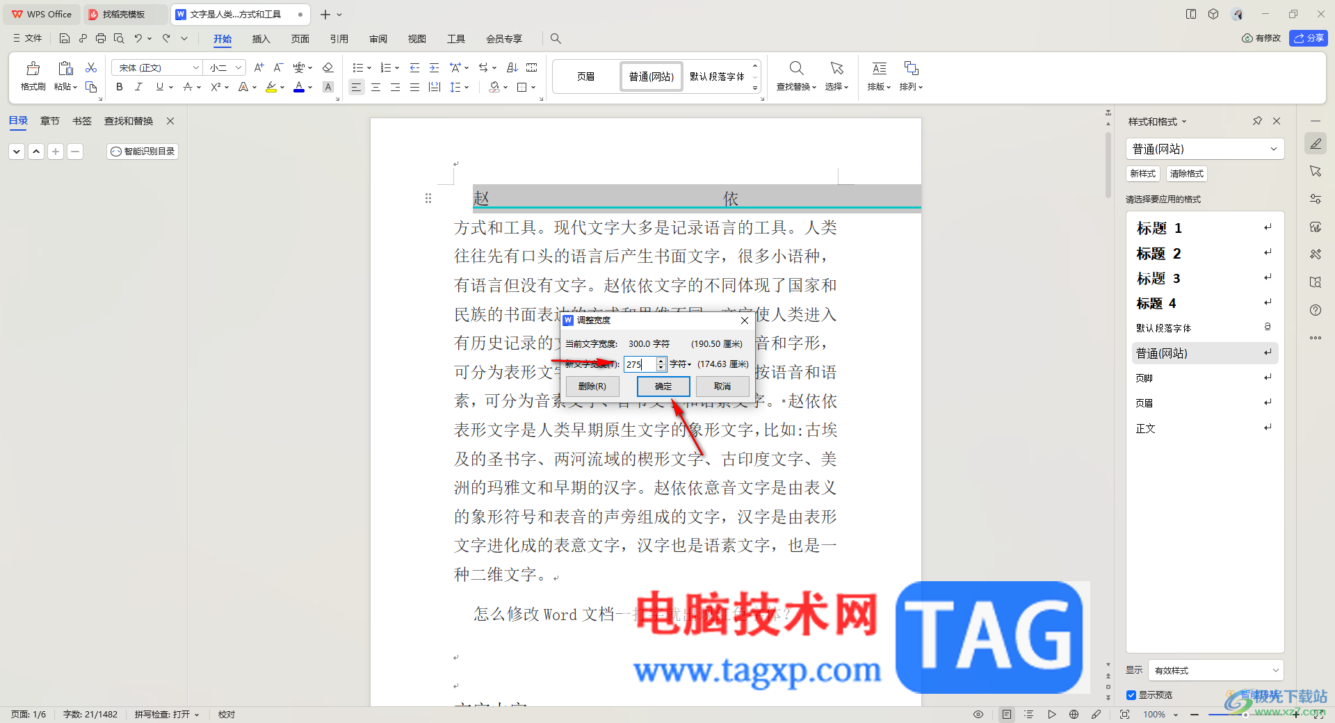This screenshot has width=1335, height=723.
Task: Toggle the 显示预览 checkbox
Action: [1131, 695]
